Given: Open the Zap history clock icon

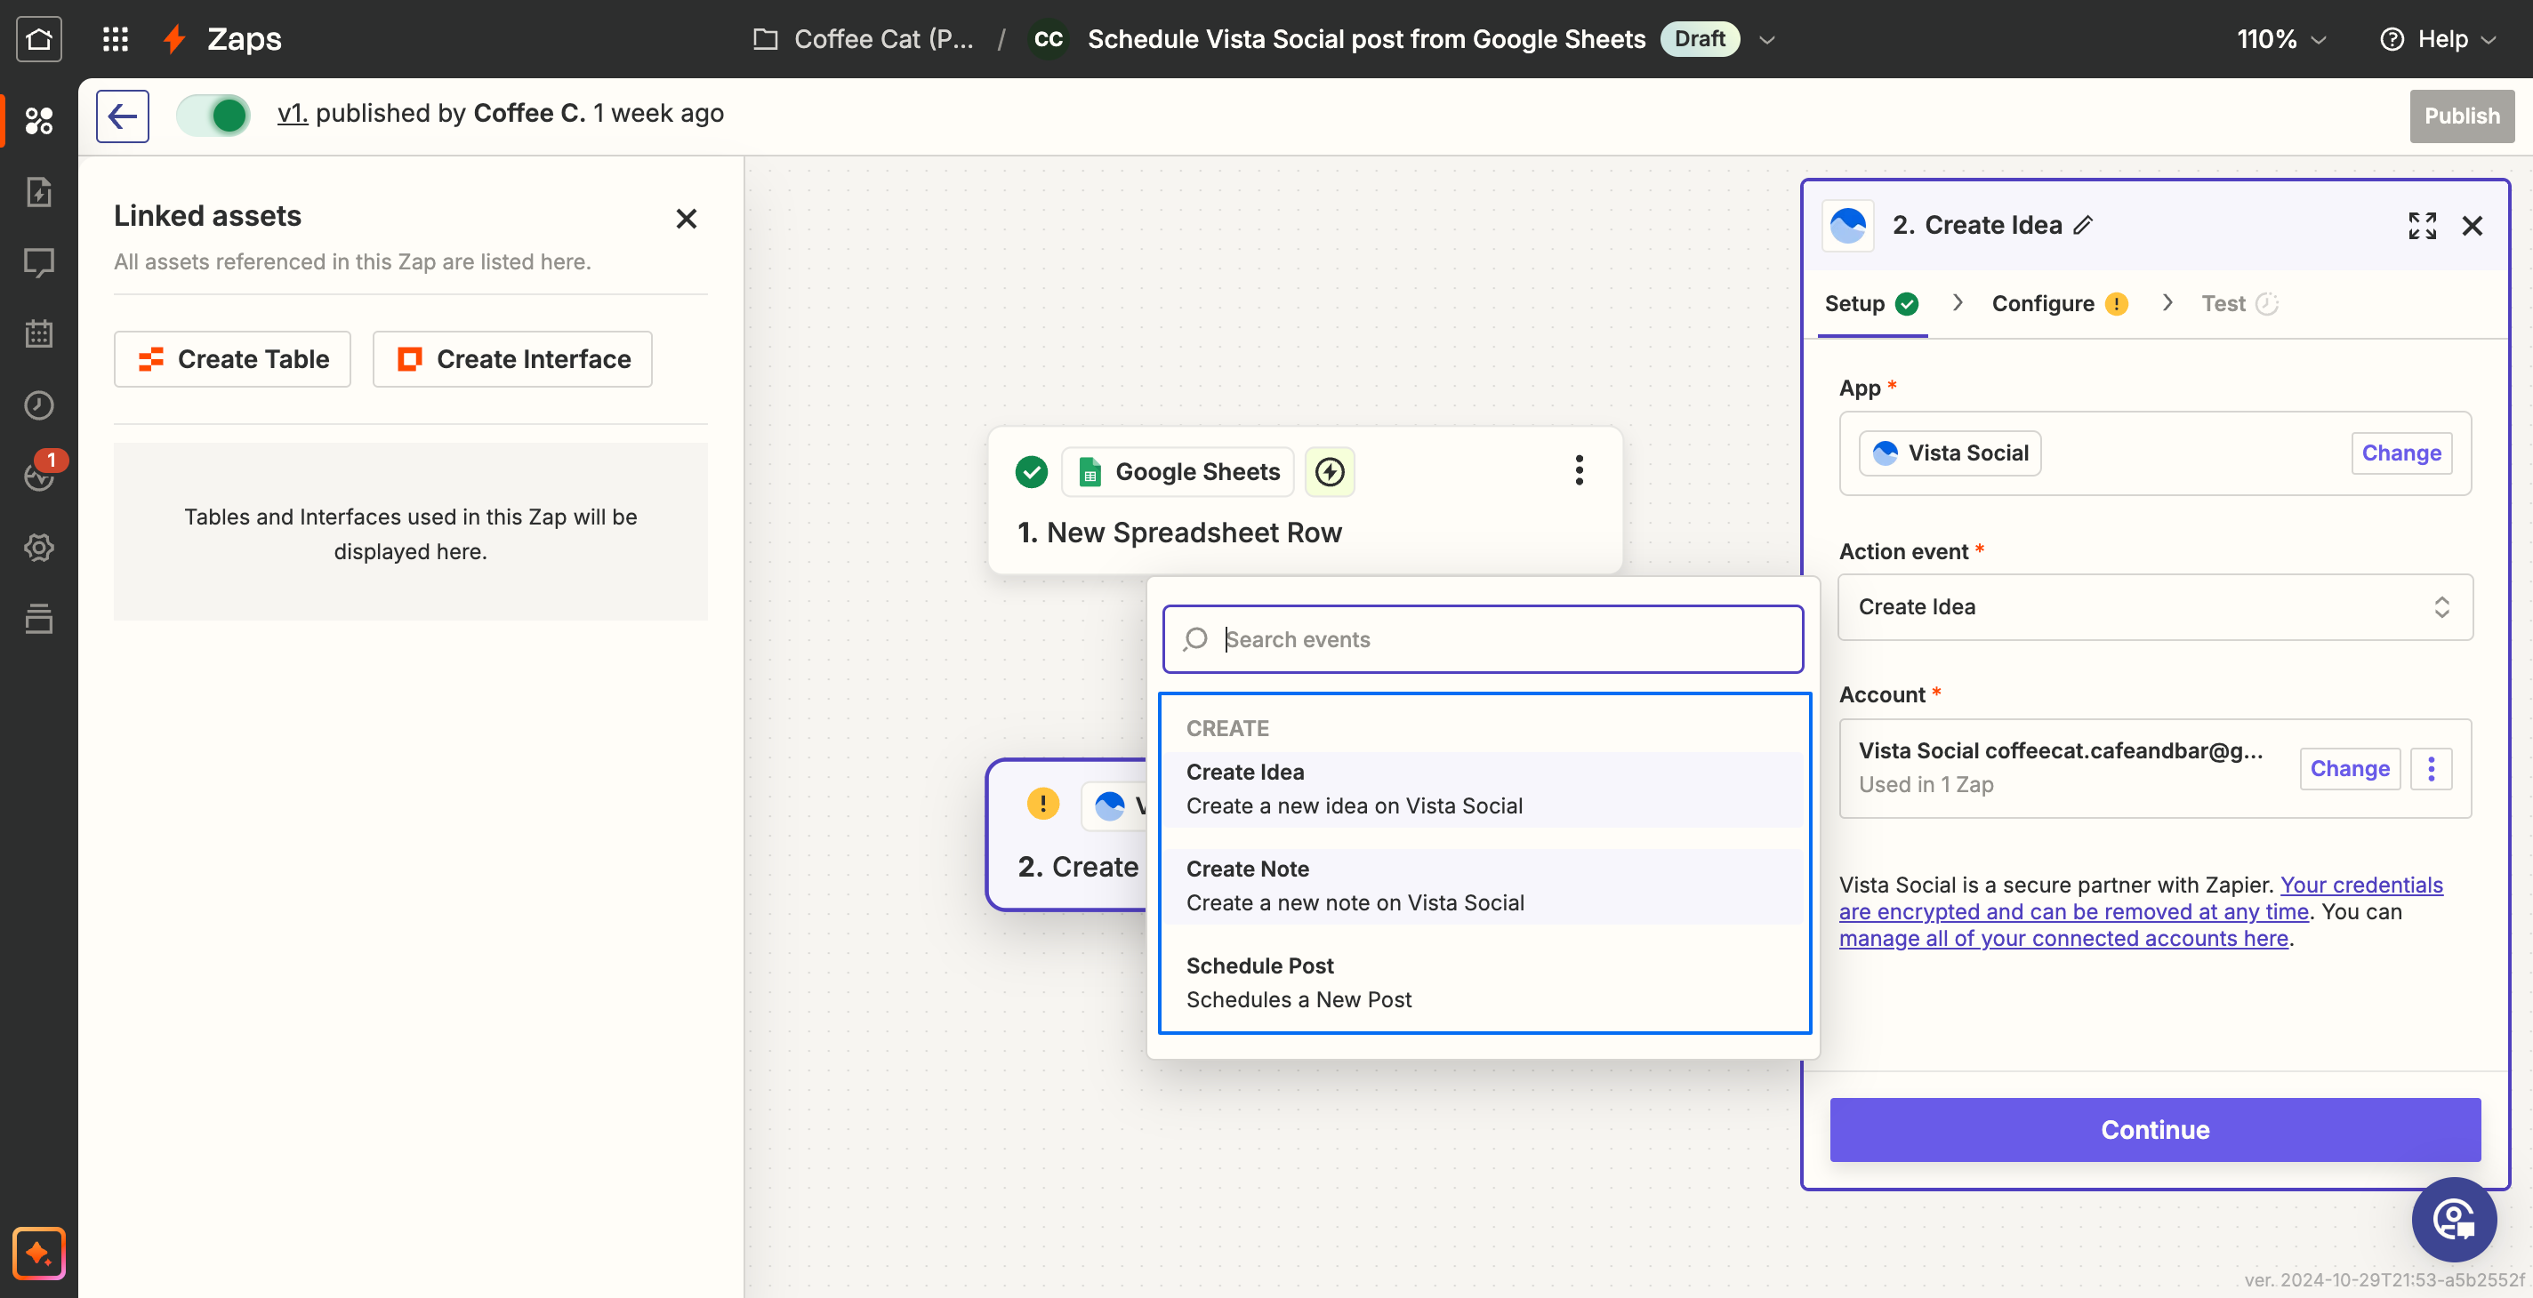Looking at the screenshot, I should (38, 405).
